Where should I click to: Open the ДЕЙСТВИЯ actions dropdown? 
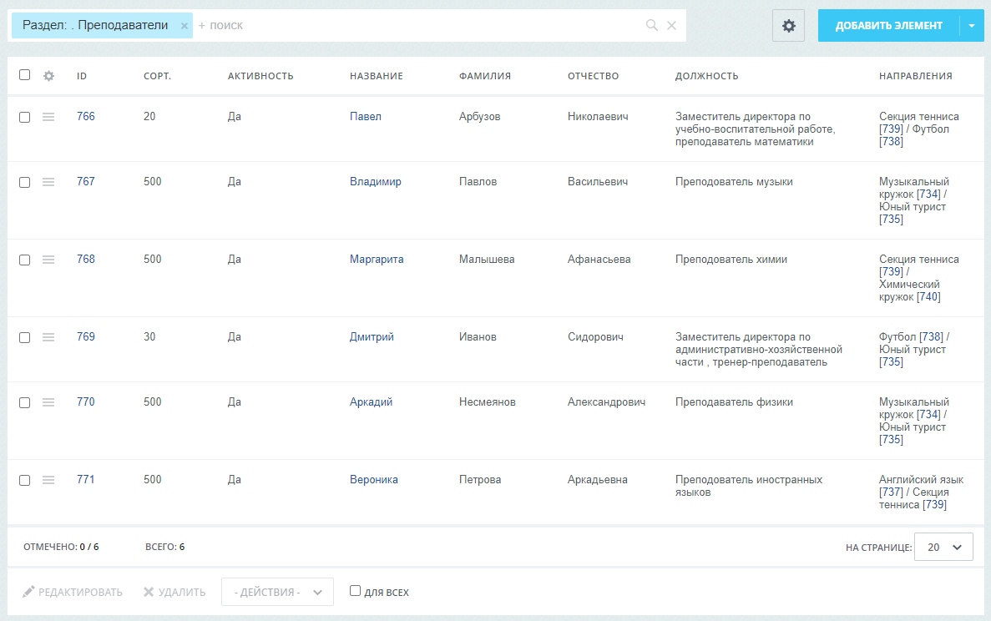(x=277, y=592)
